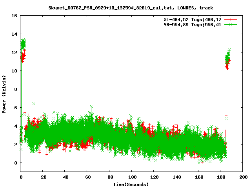Click the y-axis tick label 14
The height and width of the screenshot is (188, 251).
pyautogui.click(x=14, y=34)
